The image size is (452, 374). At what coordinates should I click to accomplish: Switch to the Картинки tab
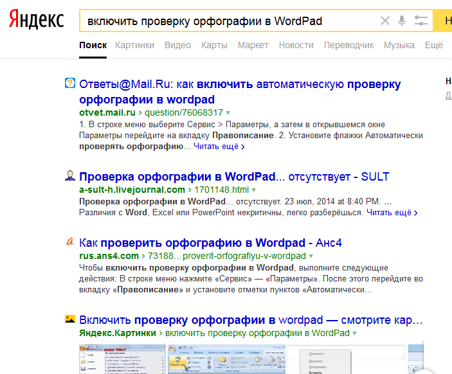[x=134, y=45]
